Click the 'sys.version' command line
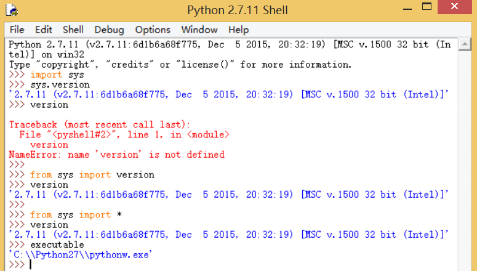Screen dimensions: 477x271 click(49, 84)
